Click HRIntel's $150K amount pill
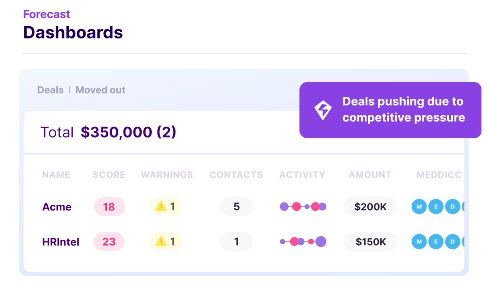The image size is (488, 283). tap(370, 242)
